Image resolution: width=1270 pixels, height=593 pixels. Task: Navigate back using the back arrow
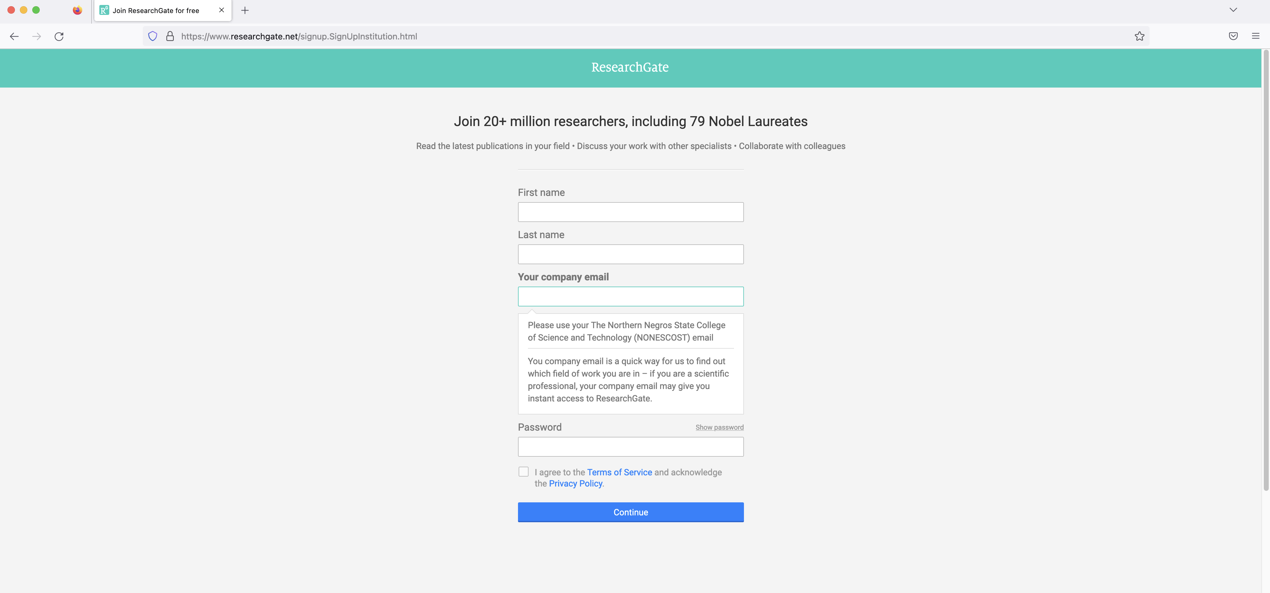[14, 36]
